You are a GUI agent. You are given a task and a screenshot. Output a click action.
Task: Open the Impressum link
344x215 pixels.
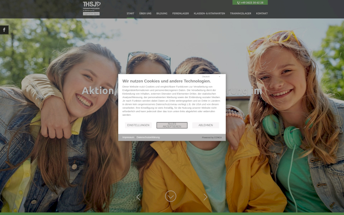128,137
